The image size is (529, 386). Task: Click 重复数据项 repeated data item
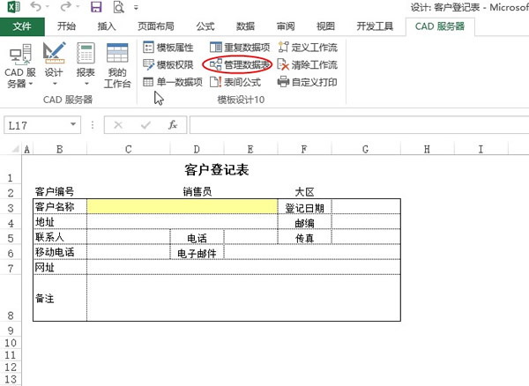(240, 48)
